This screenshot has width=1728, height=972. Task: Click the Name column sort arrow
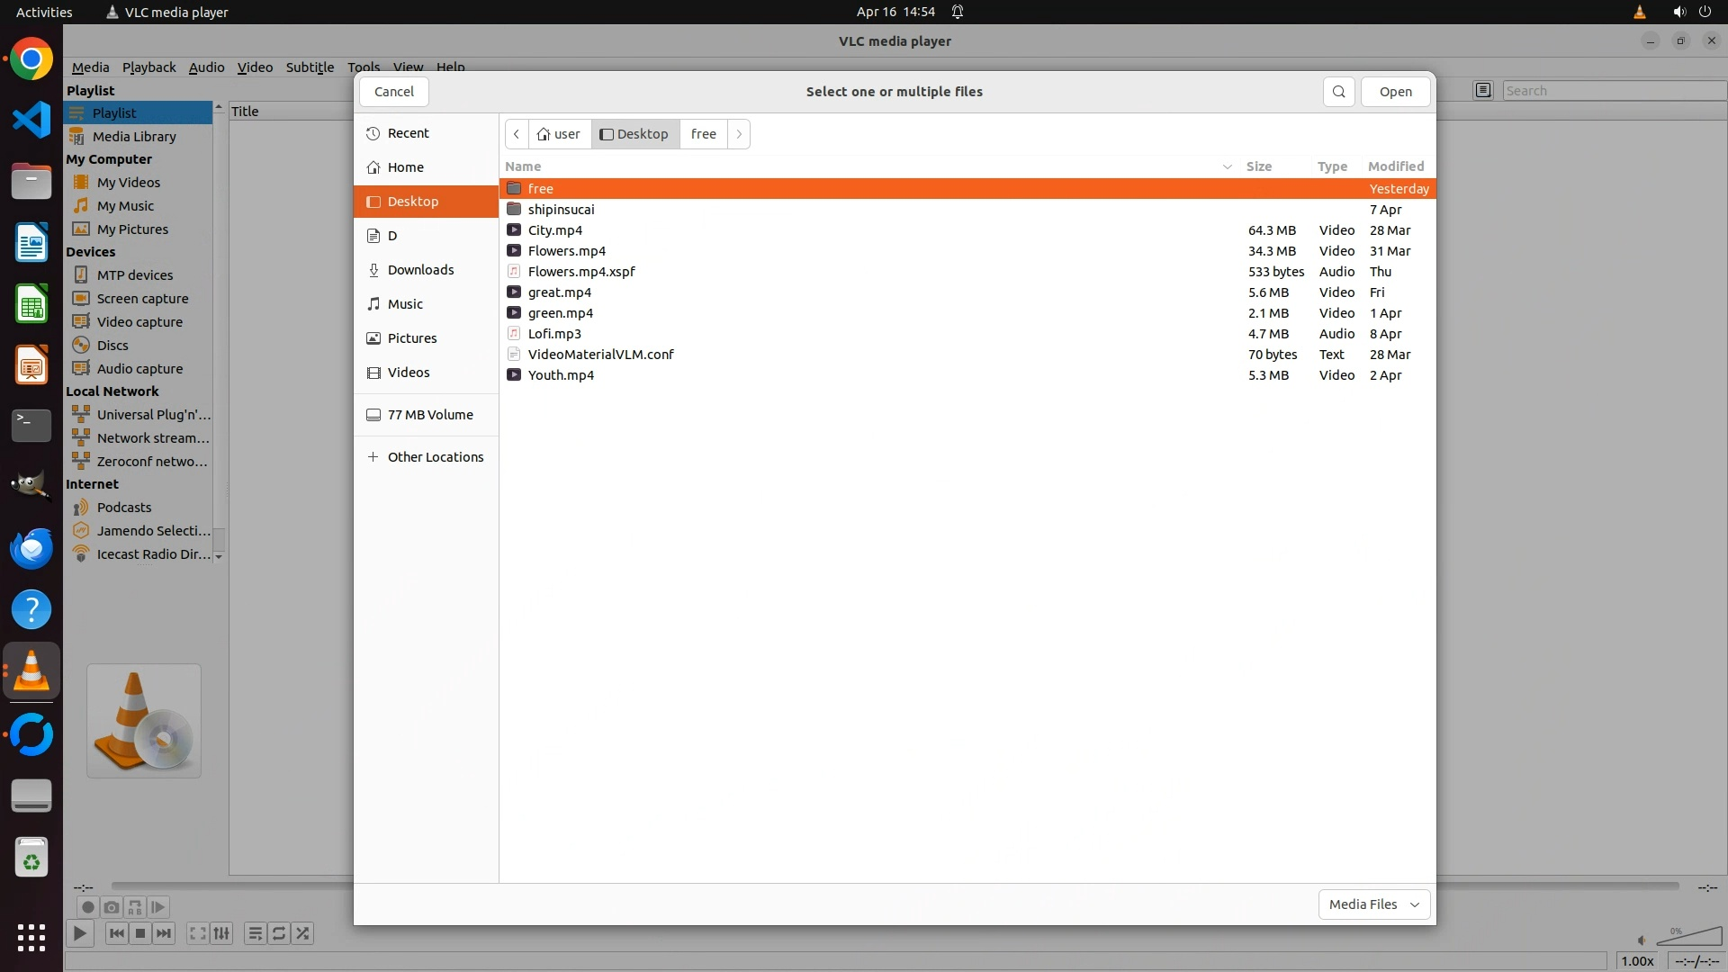click(x=1227, y=166)
